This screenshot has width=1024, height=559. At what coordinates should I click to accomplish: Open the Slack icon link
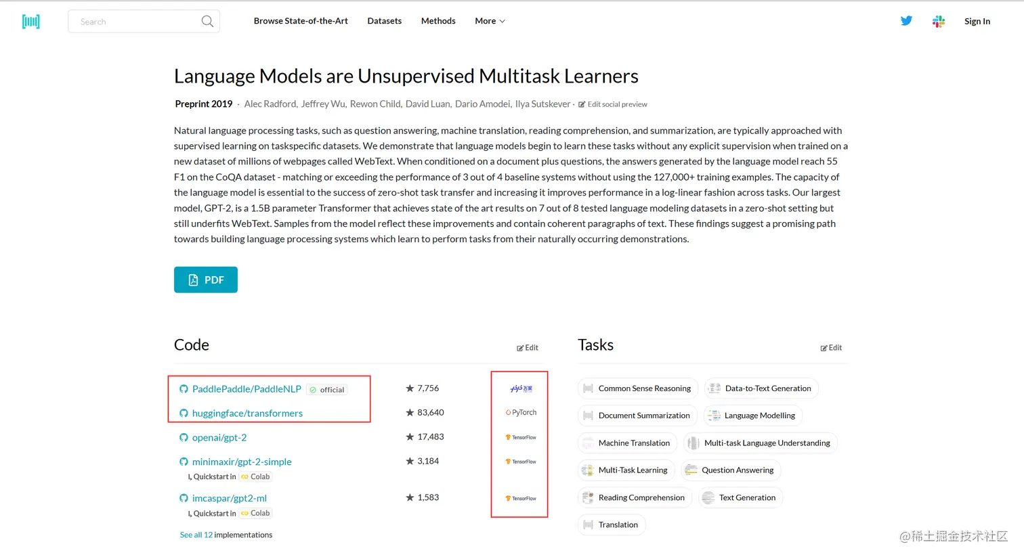pos(939,22)
